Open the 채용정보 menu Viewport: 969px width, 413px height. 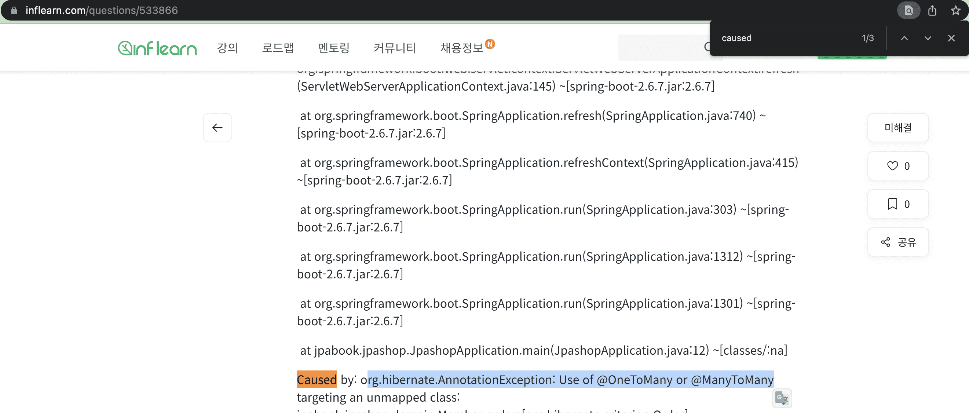click(461, 48)
